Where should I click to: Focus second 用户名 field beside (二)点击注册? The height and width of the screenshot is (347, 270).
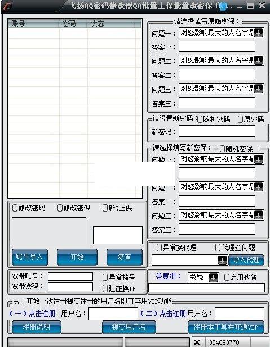point(240,314)
